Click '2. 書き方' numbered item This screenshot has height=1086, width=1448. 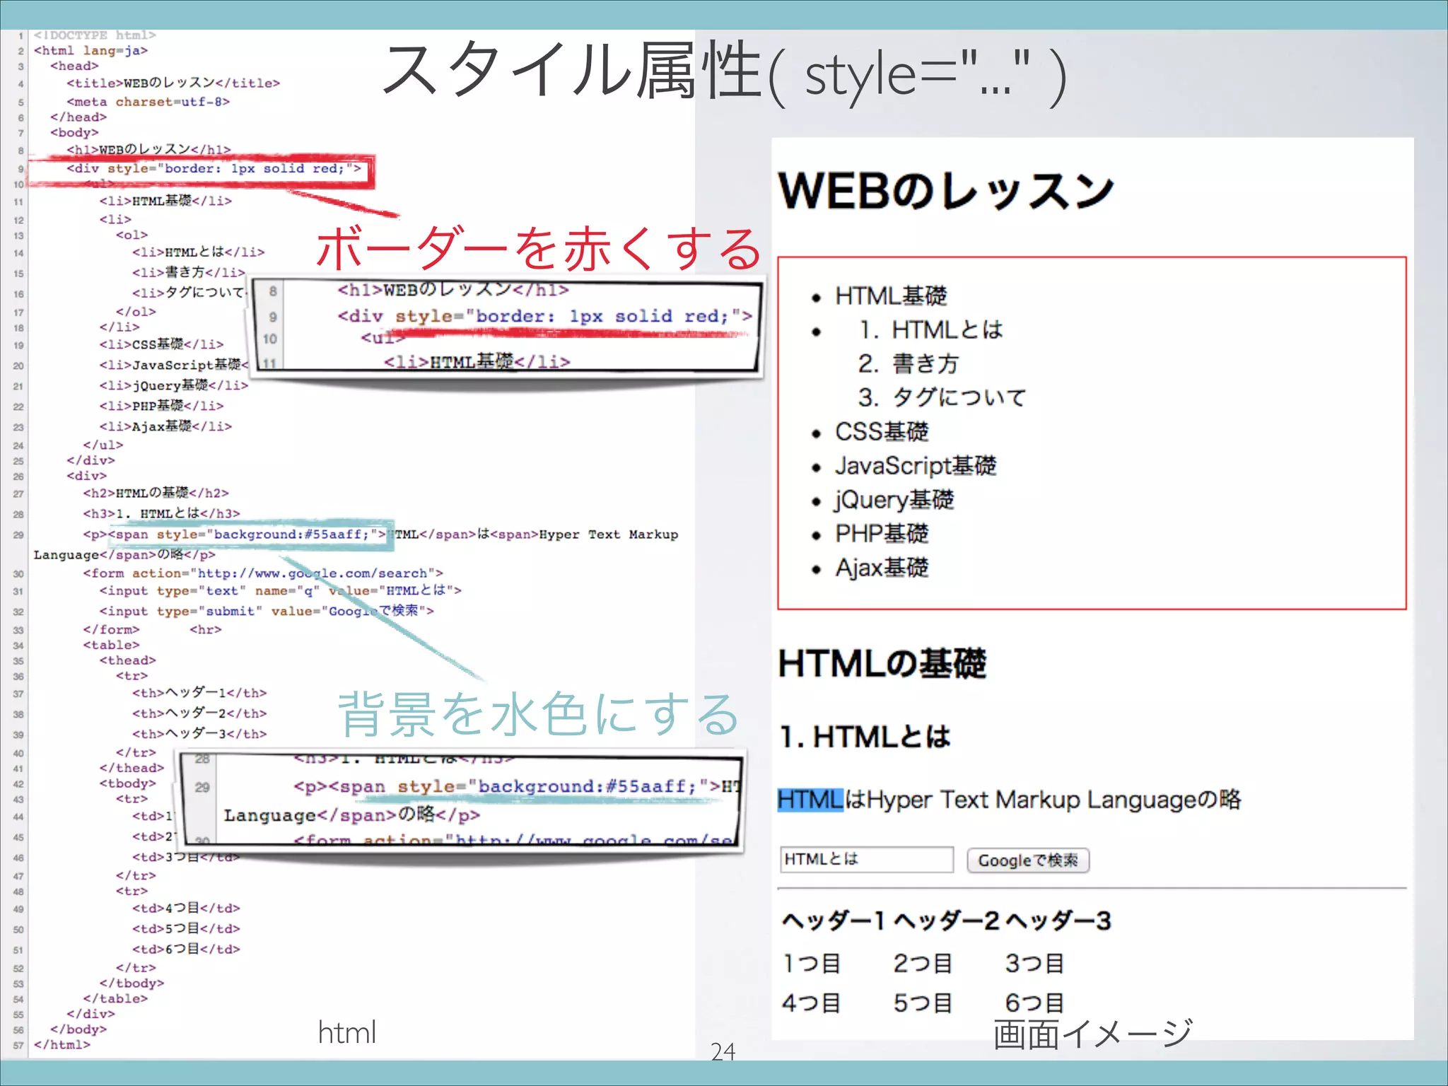coord(909,363)
